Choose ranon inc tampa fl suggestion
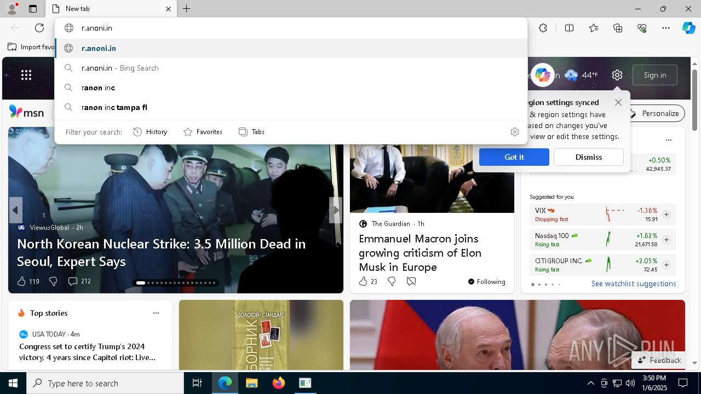The height and width of the screenshot is (394, 701). (x=291, y=107)
